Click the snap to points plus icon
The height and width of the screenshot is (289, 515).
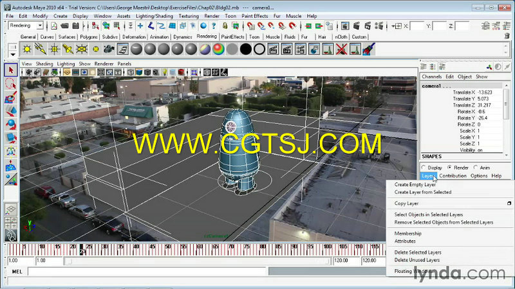[140, 26]
